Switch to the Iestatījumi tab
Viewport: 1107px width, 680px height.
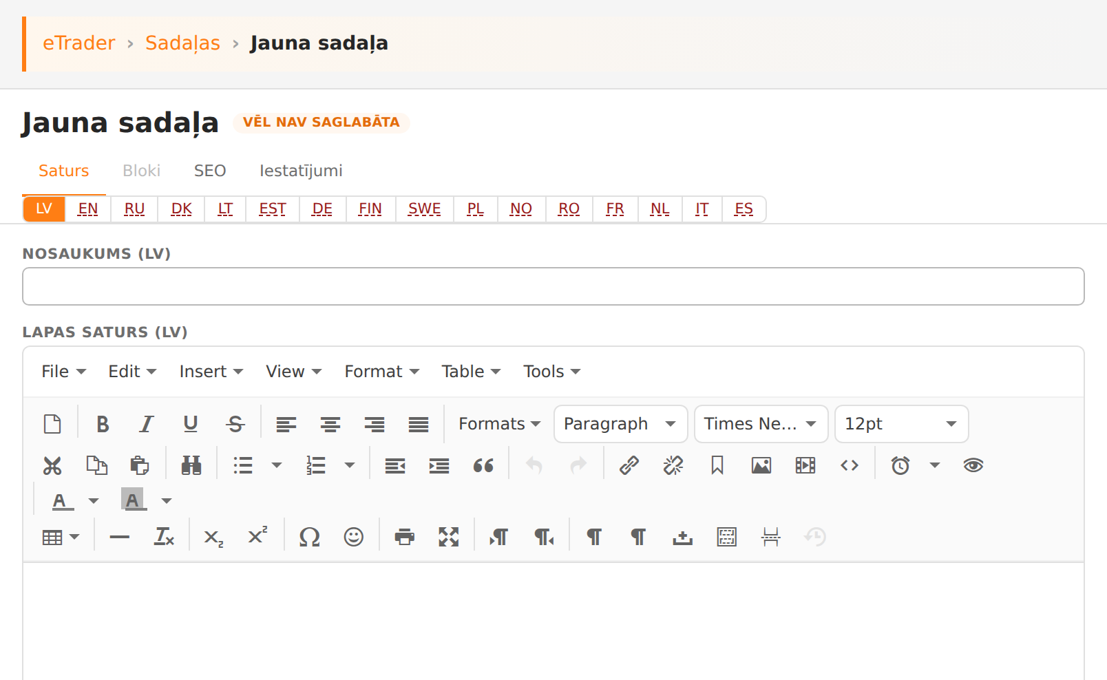[x=301, y=171]
